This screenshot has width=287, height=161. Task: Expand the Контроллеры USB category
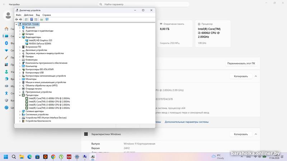point(20,73)
